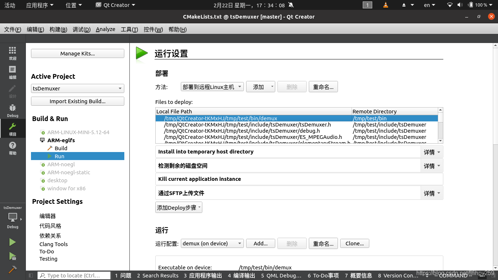Click the VLC tray icon
This screenshot has height=280, width=498.
[386, 5]
